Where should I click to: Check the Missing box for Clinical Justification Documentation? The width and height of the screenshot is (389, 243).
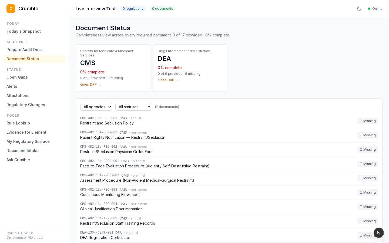click(x=361, y=207)
